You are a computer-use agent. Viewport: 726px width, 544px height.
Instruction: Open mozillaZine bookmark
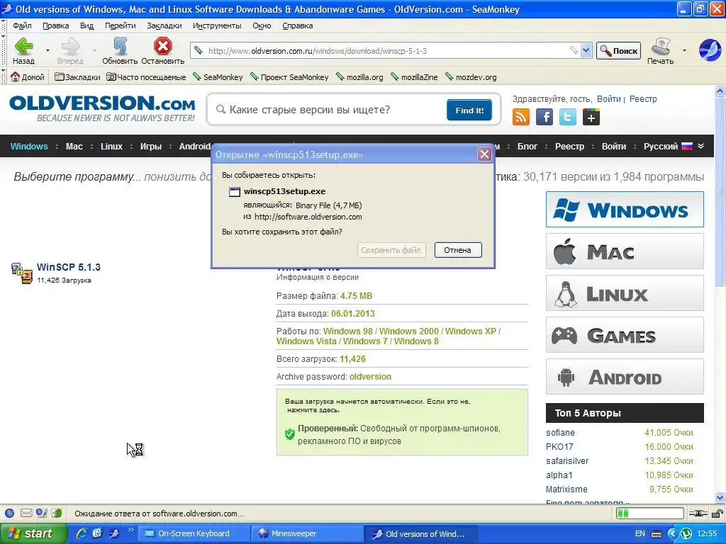point(414,77)
